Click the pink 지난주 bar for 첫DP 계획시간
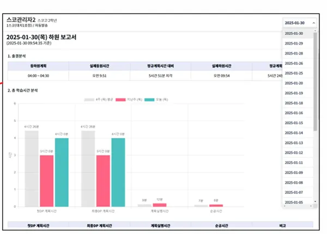Image resolution: width=327 pixels, height=234 pixels. click(47, 181)
